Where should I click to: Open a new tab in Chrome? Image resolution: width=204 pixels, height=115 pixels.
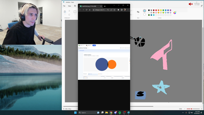click(105, 6)
